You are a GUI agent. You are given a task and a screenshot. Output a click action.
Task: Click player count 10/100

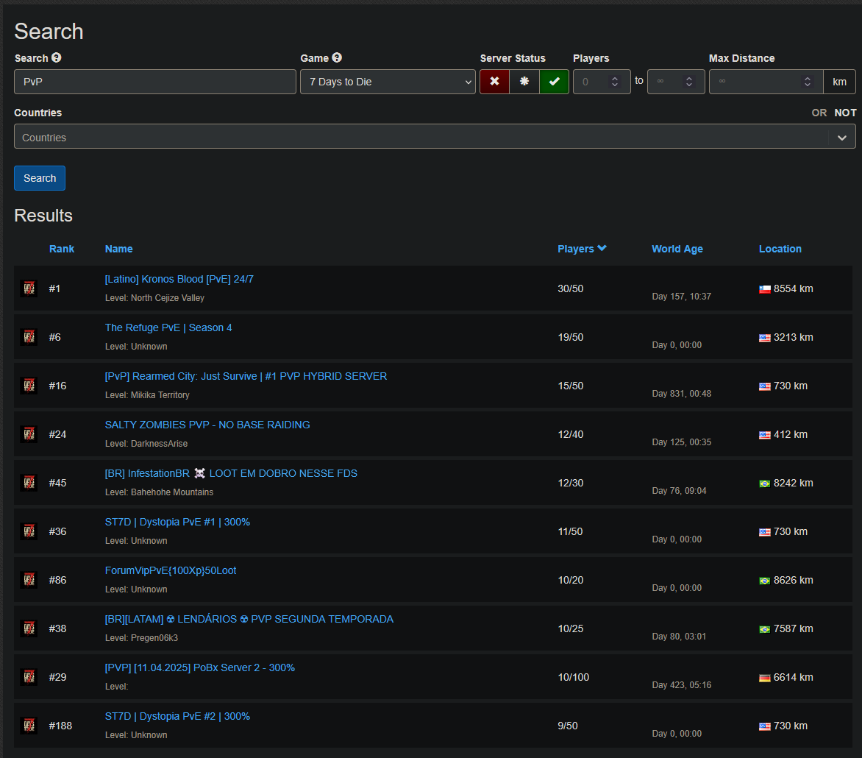(x=574, y=677)
